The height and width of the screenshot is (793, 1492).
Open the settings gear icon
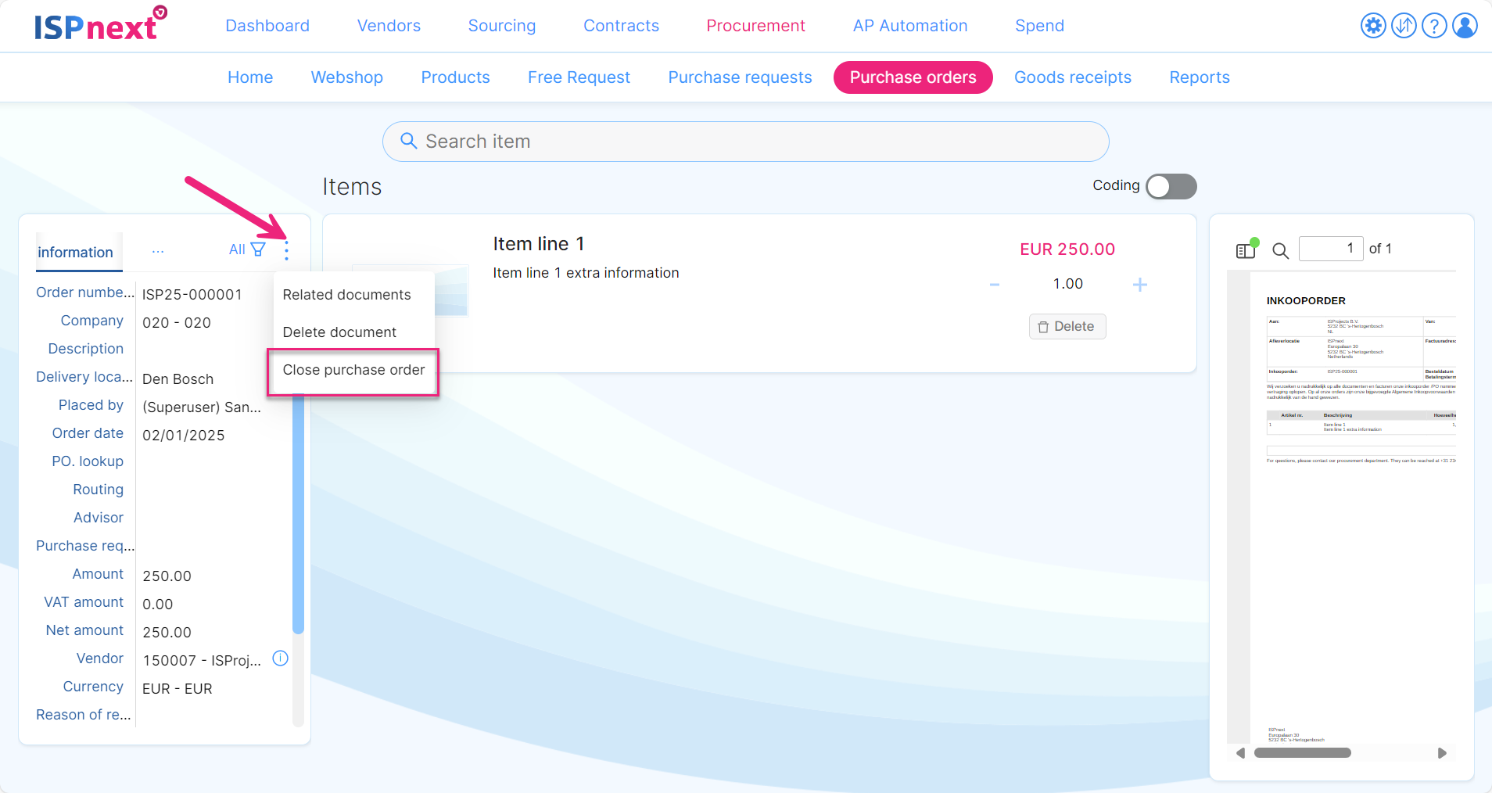coord(1373,26)
